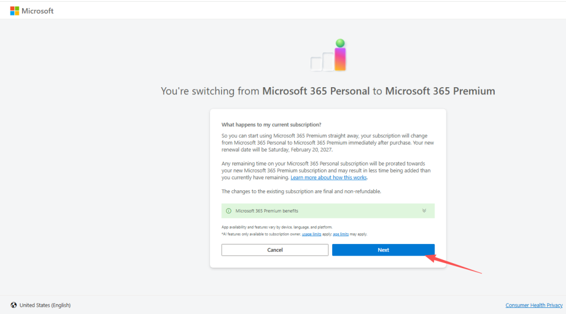The width and height of the screenshot is (566, 314).
Task: Click the "You're switching from" page heading
Action: (327, 91)
